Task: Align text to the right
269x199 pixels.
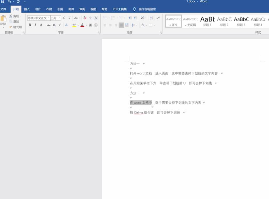Action: (116, 25)
